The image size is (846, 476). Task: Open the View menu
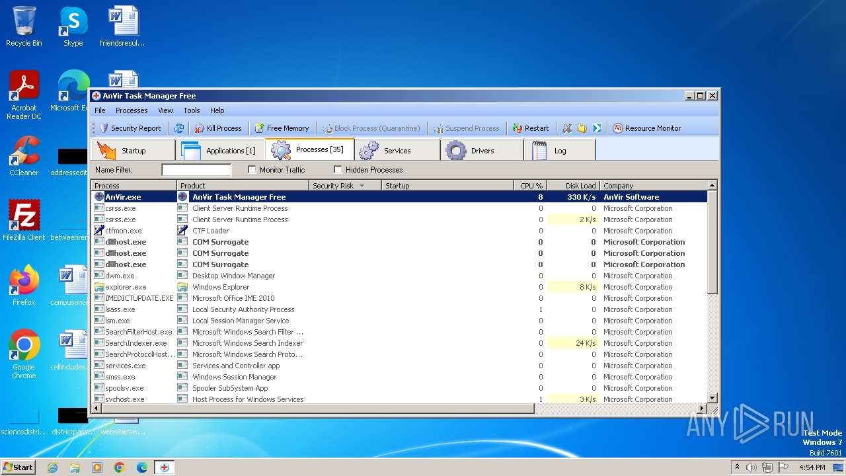(x=165, y=110)
